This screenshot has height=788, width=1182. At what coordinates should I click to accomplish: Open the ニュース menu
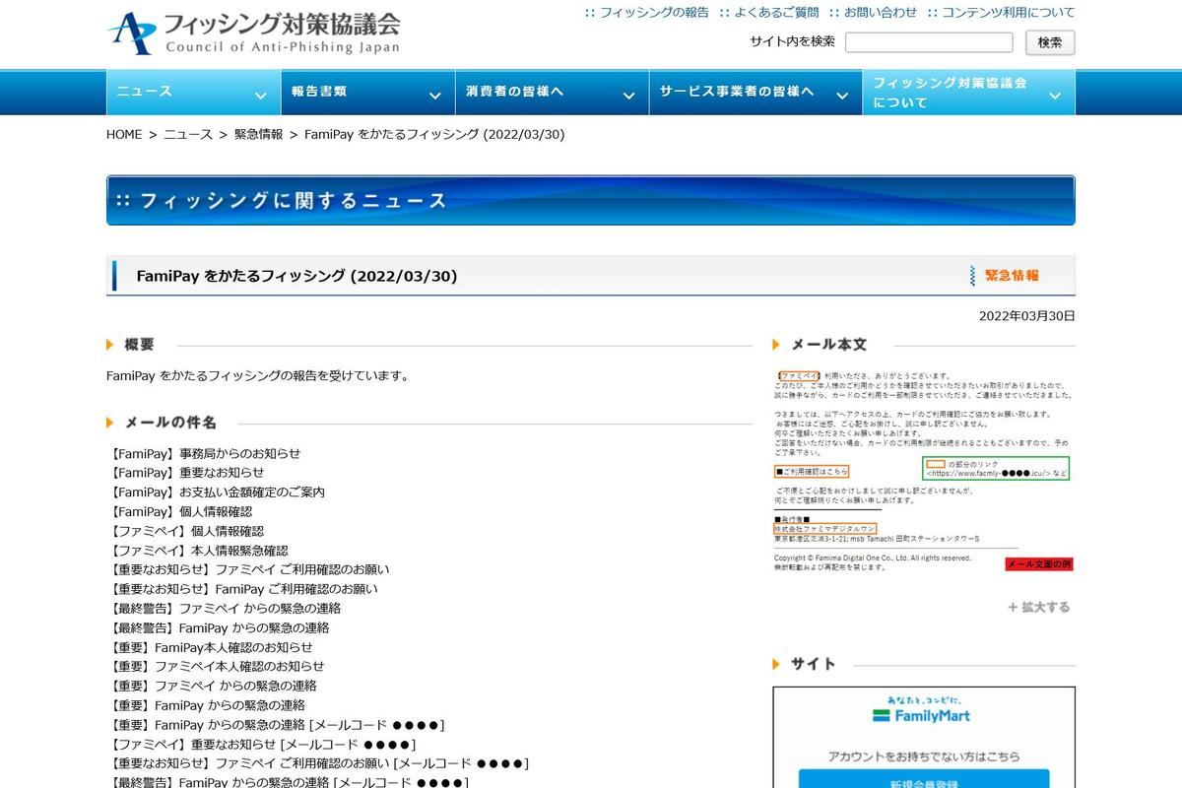(x=193, y=92)
